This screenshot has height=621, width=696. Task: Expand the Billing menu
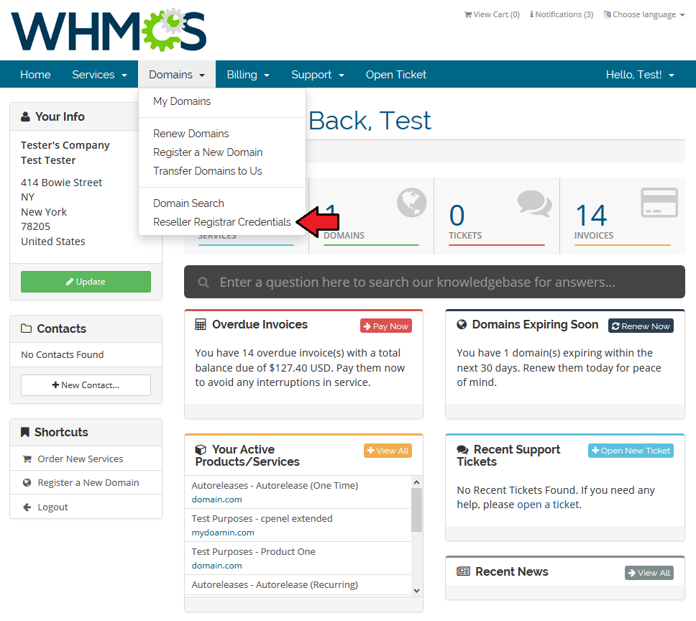(248, 75)
